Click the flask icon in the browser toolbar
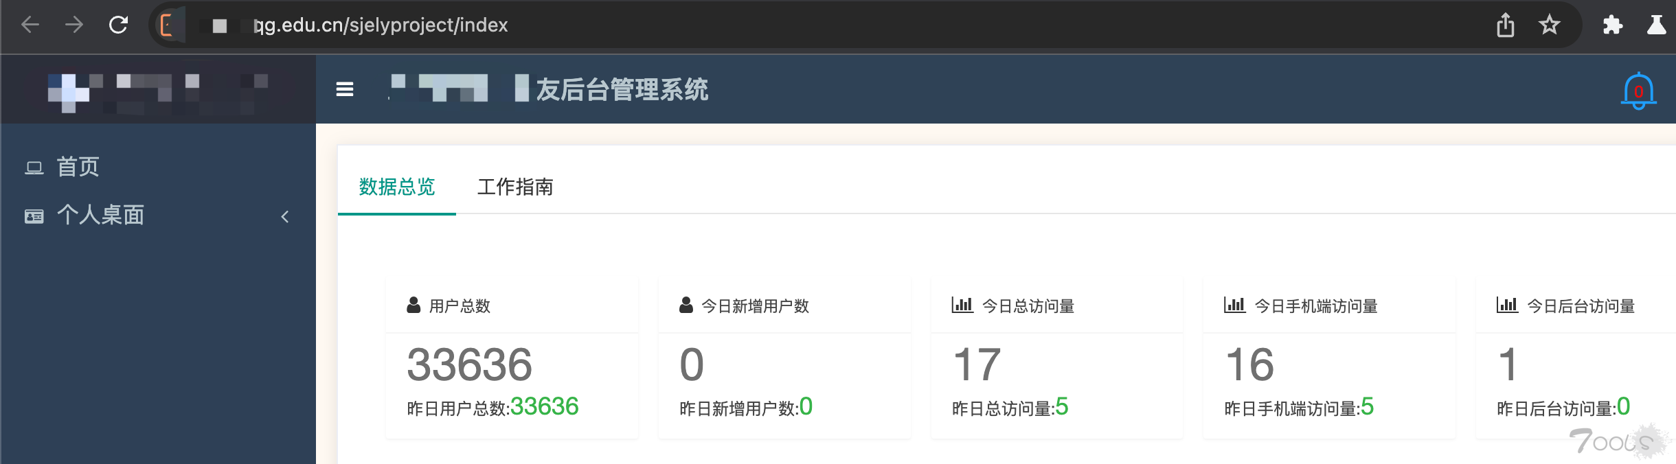The image size is (1676, 464). point(1657,25)
